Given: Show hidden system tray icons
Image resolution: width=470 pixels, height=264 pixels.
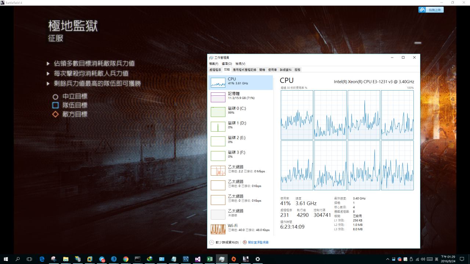Looking at the screenshot, I should click(388, 259).
